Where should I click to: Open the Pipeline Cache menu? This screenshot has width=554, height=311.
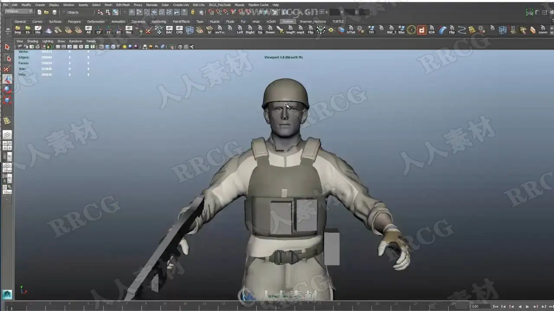pos(258,5)
